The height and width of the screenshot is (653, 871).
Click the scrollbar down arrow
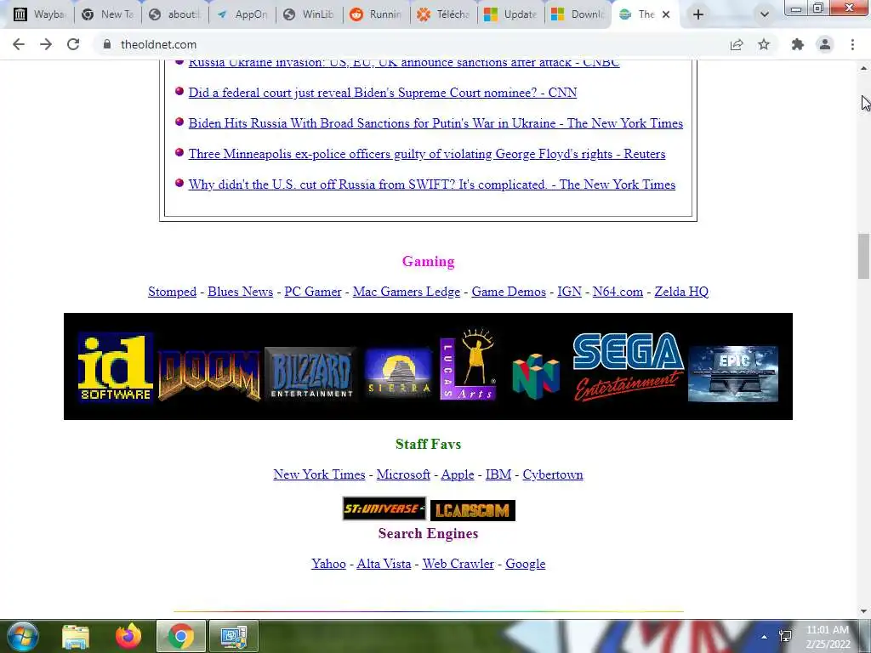click(x=863, y=610)
